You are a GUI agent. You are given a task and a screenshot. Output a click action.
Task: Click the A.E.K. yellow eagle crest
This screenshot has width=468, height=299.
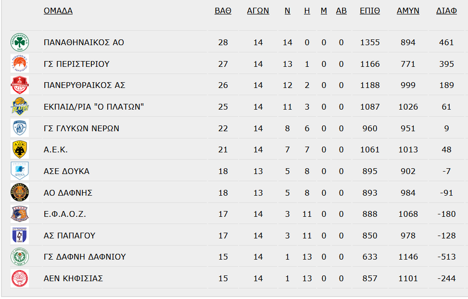pos(20,149)
